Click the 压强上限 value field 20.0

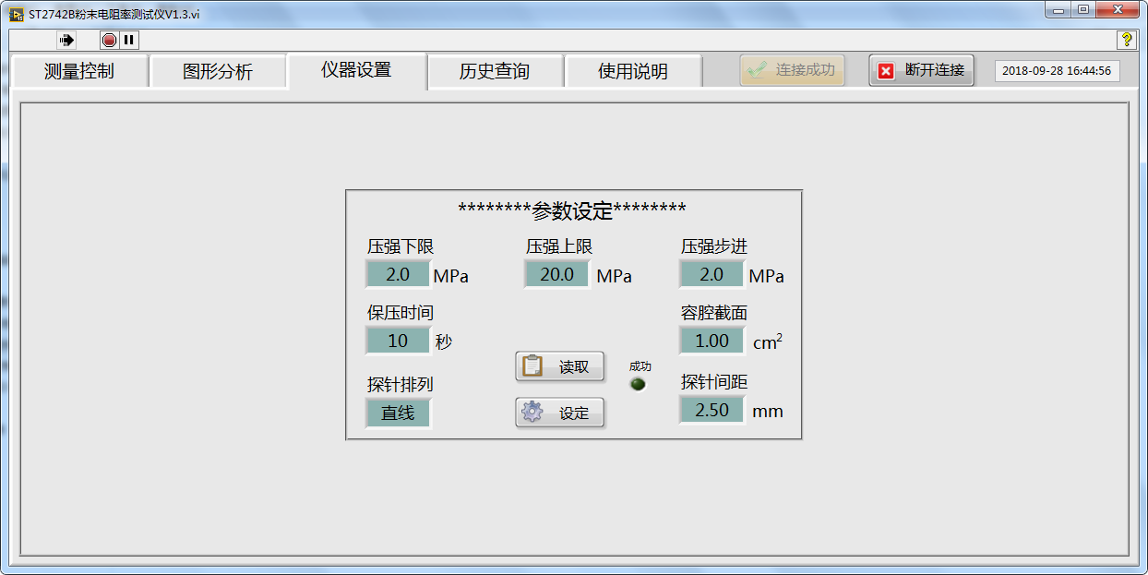click(556, 274)
